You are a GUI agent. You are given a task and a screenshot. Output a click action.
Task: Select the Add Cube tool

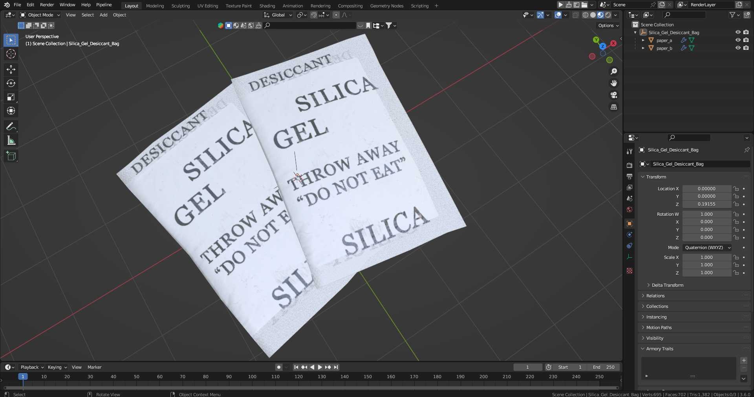(x=11, y=156)
